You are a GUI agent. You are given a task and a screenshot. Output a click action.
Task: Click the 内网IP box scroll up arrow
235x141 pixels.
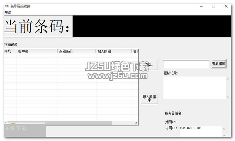[224, 129]
